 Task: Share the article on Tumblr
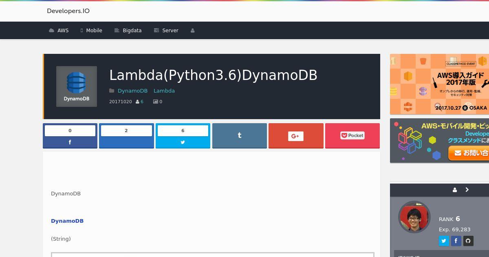[240, 136]
